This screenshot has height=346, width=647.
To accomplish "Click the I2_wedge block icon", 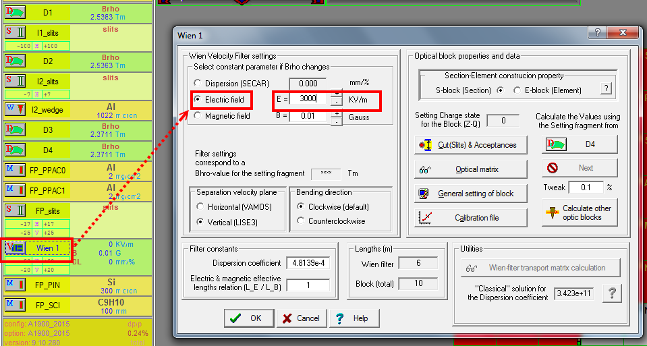I will [15, 109].
